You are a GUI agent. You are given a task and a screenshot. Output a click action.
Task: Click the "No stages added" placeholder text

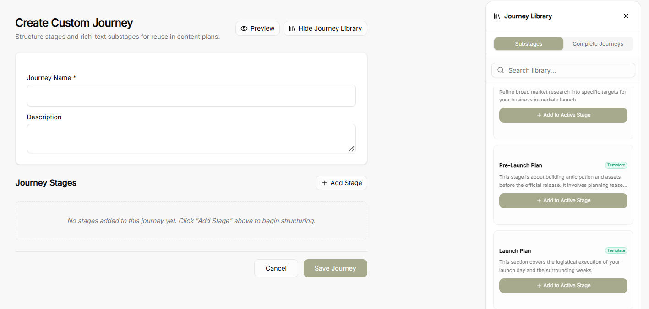[x=191, y=221]
